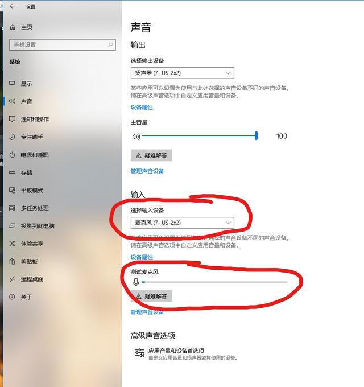The width and height of the screenshot is (364, 387).
Task: Expand the 选择输入设备 麦克风 dropdown
Action: tap(183, 223)
